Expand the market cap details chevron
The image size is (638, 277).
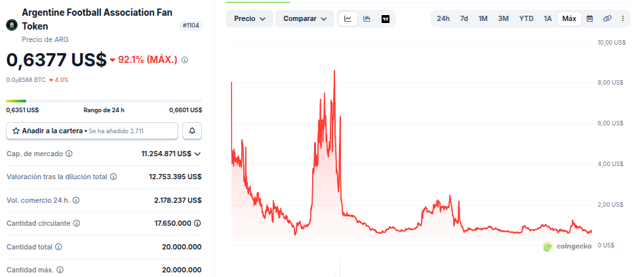point(197,154)
